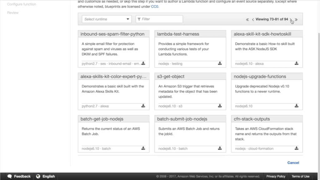Screen dimensions: 320x180
Task: Download the lambda-test-harness blueprint
Action: point(220,63)
